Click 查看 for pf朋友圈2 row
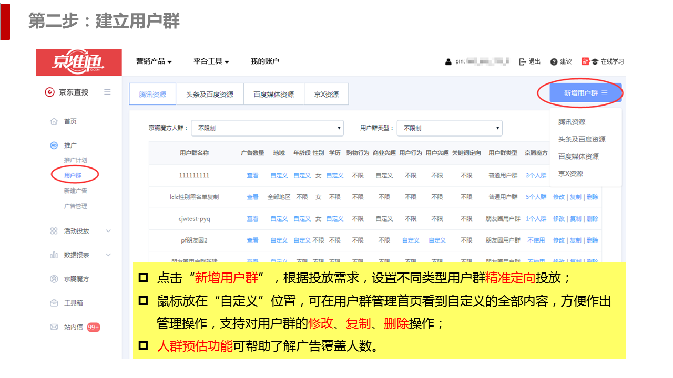This screenshot has width=673, height=378. (x=253, y=240)
